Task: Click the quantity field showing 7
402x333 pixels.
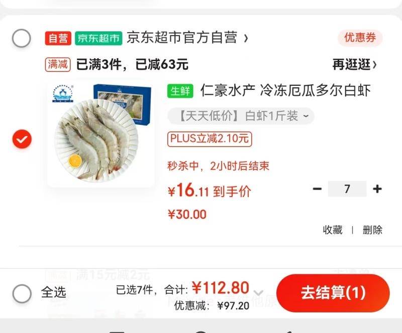Action: tap(347, 189)
